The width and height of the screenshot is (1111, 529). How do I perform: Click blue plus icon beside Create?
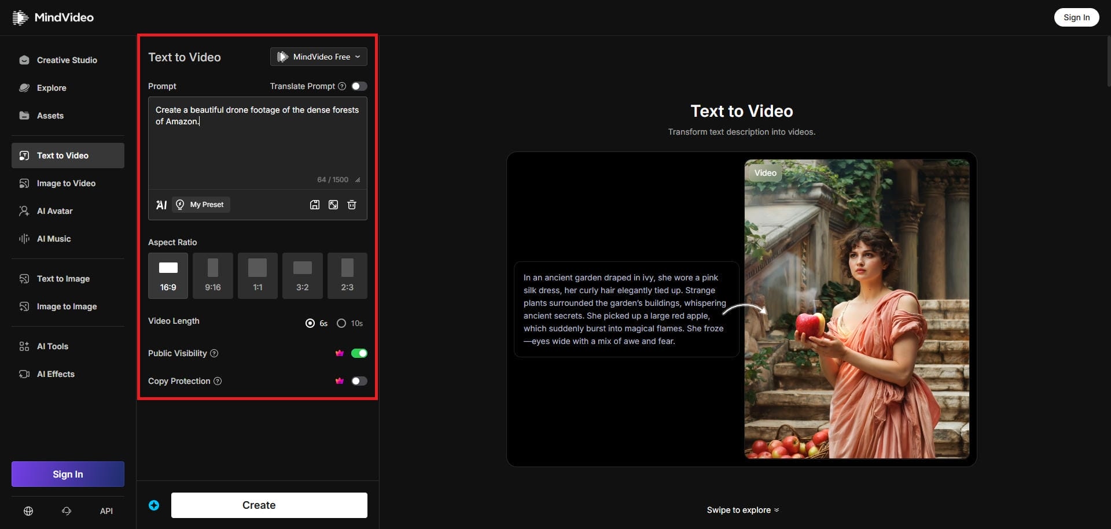click(154, 505)
